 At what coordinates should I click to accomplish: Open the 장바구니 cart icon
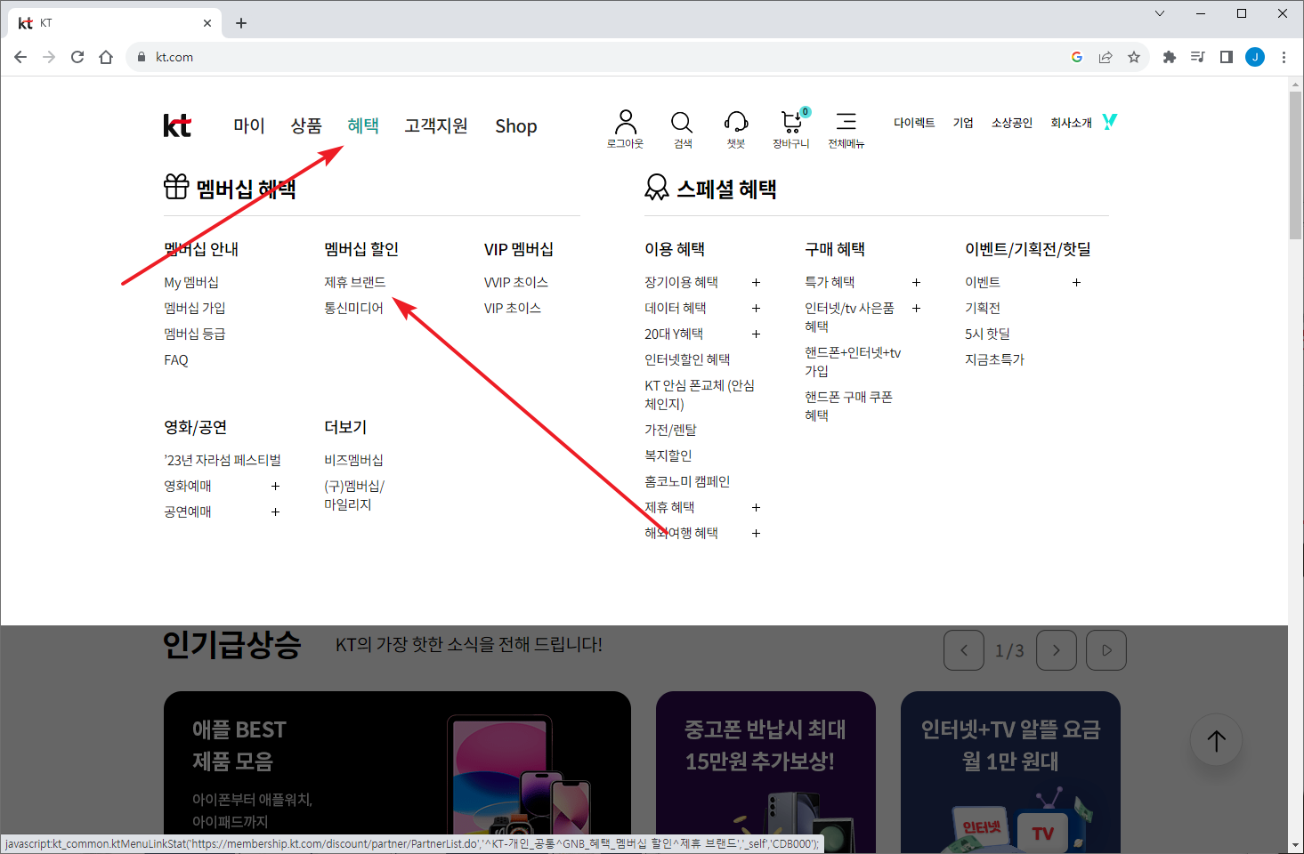(x=791, y=121)
